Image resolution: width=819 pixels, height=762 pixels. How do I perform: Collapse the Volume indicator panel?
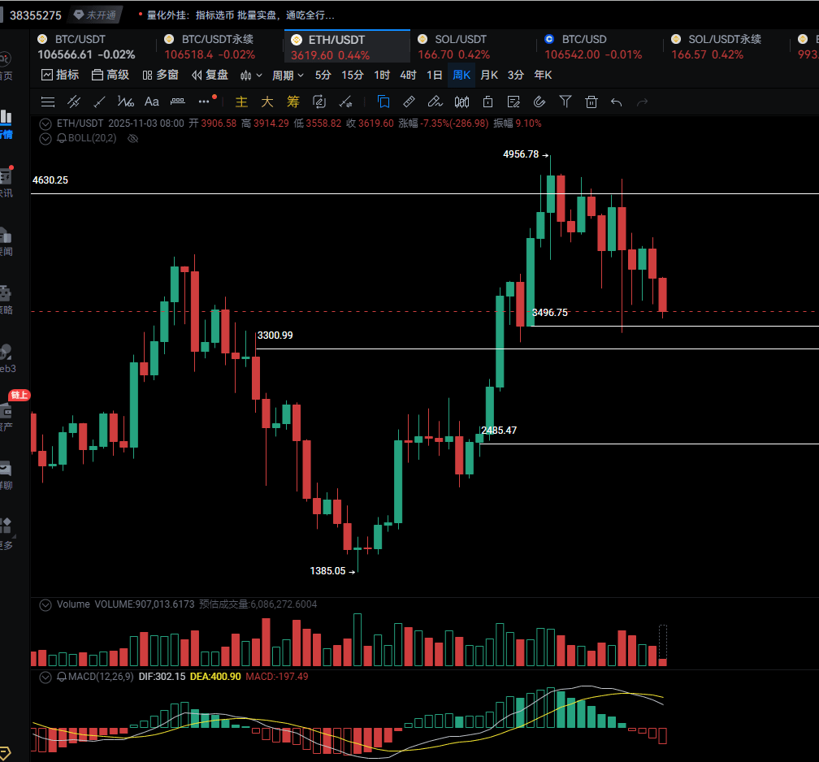point(45,604)
